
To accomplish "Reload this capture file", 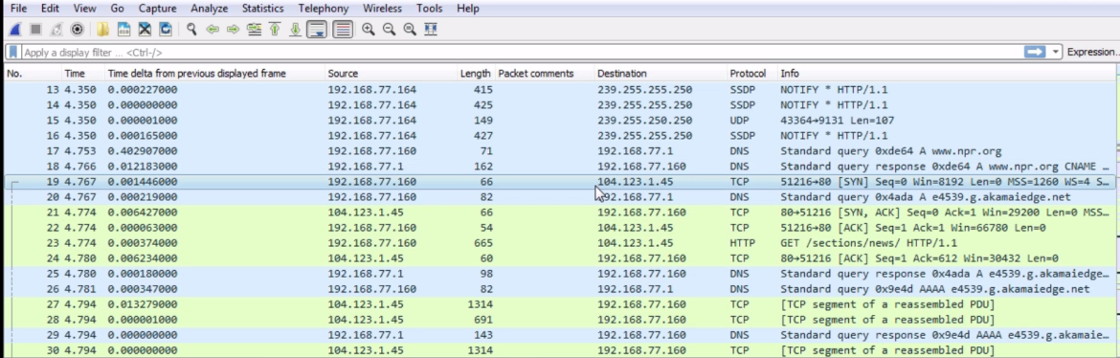I will tap(165, 30).
